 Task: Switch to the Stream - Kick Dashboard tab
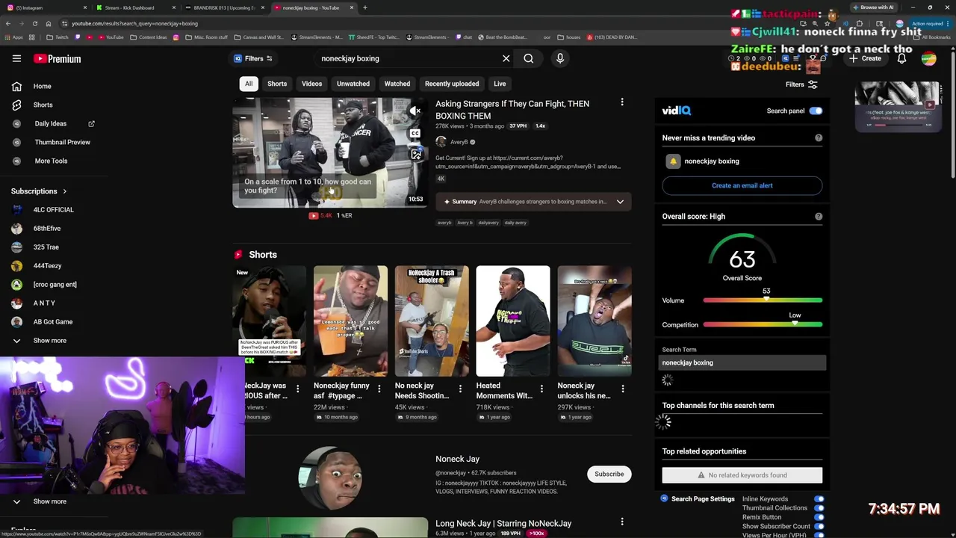[134, 7]
